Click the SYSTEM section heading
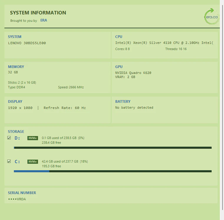The height and width of the screenshot is (220, 224). (x=14, y=37)
